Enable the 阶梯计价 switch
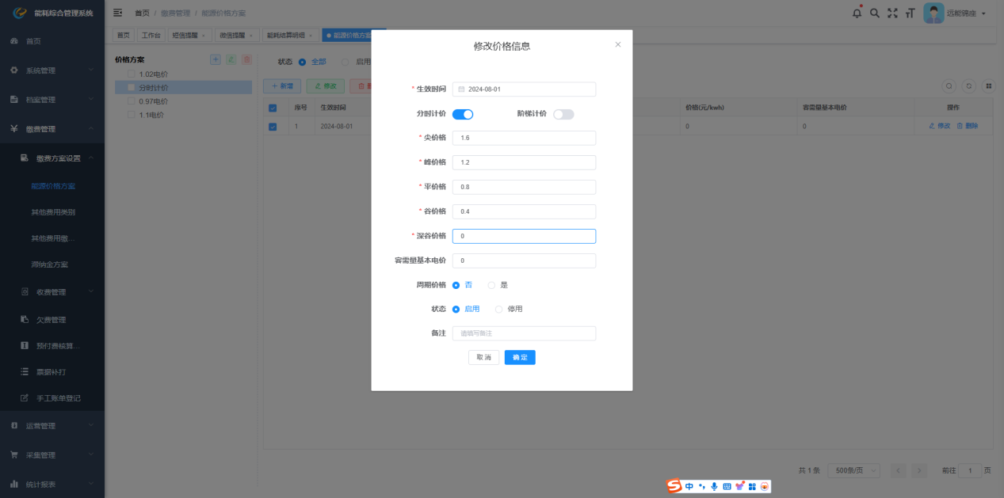1004x498 pixels. pos(563,114)
